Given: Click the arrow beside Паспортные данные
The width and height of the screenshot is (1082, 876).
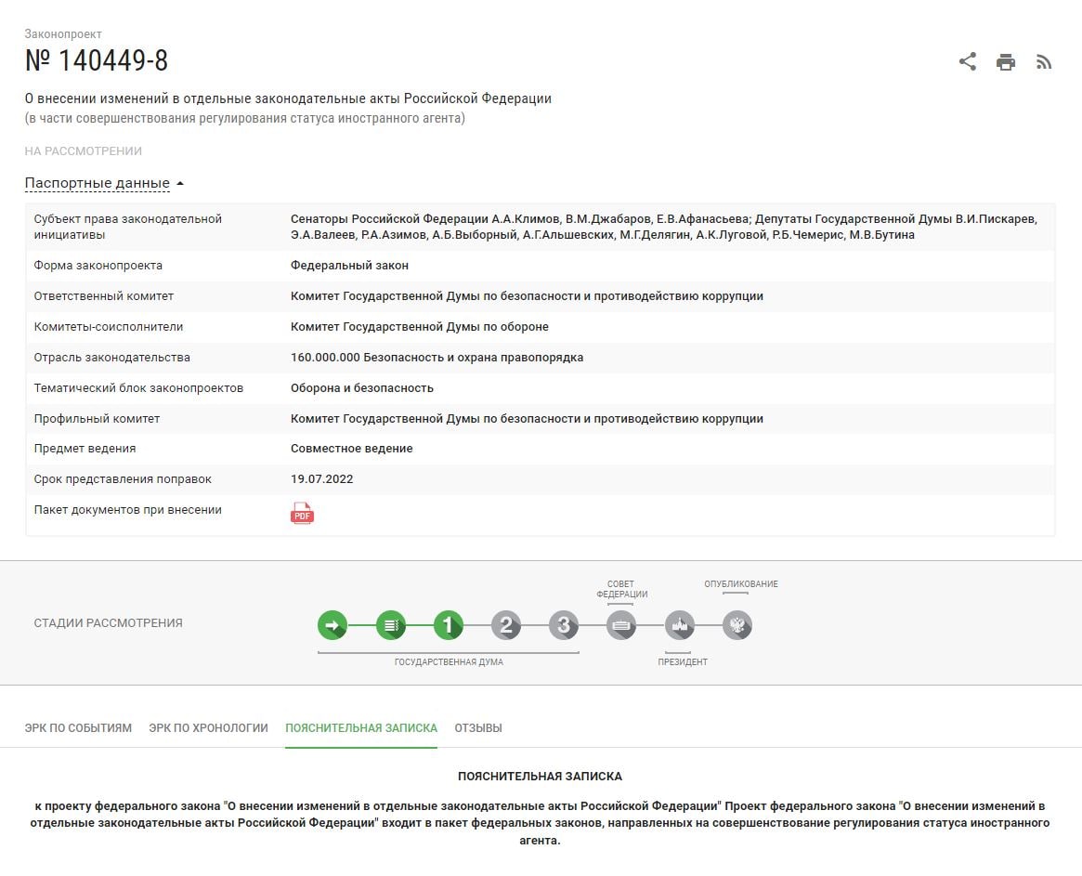Looking at the screenshot, I should coord(180,184).
